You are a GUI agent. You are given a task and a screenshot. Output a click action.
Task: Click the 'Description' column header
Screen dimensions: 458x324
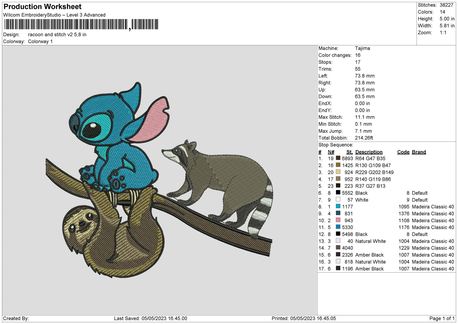click(369, 152)
